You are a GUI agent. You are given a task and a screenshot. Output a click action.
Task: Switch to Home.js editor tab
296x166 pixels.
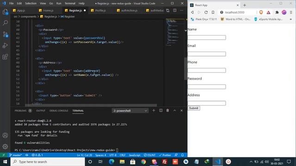[x=48, y=11]
